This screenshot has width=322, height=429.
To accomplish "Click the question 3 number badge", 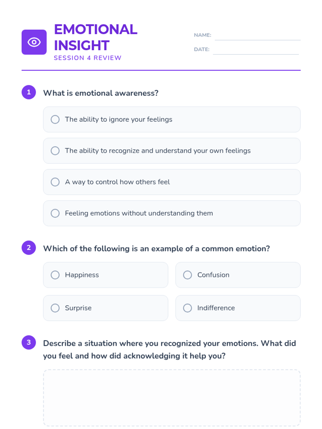I will 29,342.
